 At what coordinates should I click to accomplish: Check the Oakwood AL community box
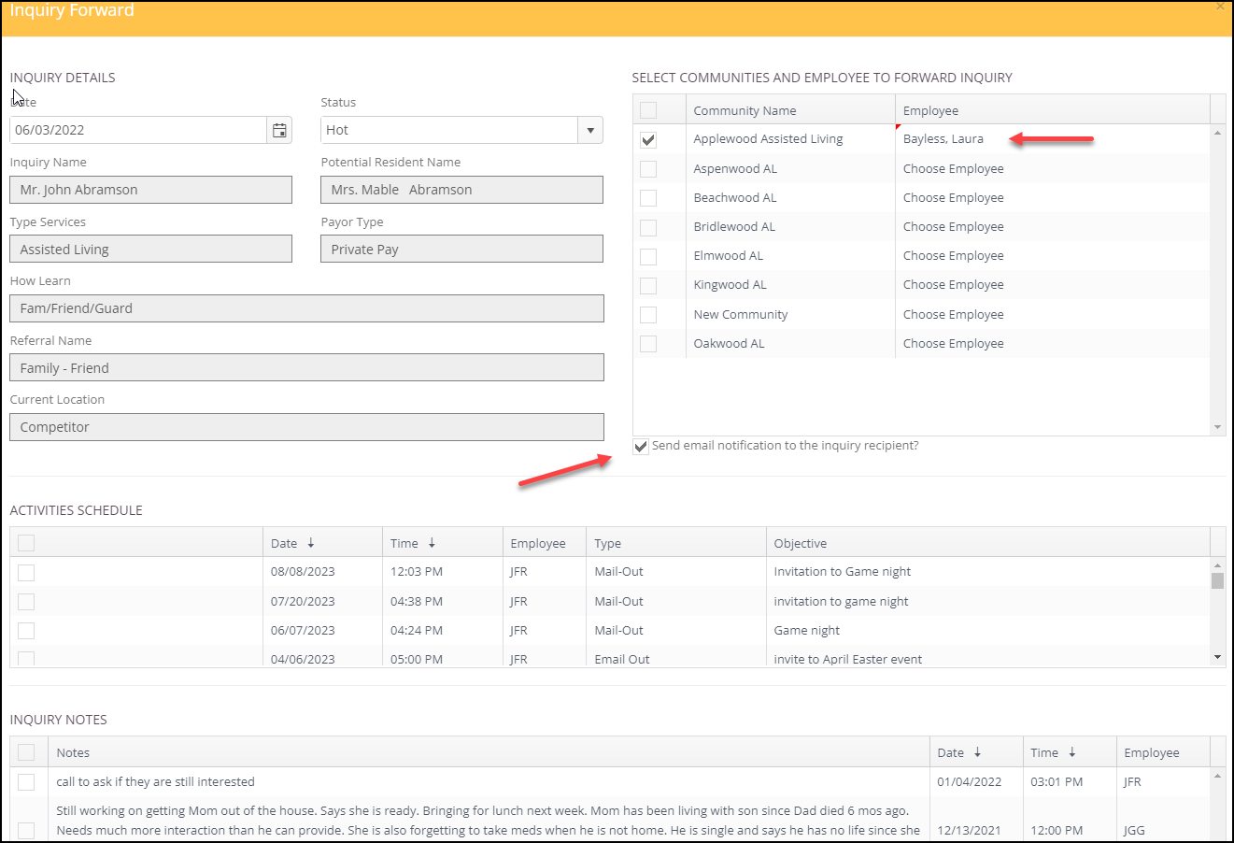648,344
